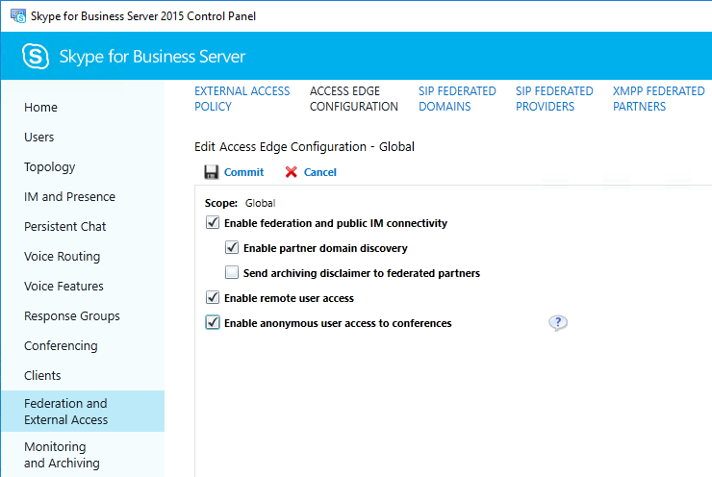Open the SIP Federated Domains tab
The height and width of the screenshot is (477, 712).
[x=457, y=99]
